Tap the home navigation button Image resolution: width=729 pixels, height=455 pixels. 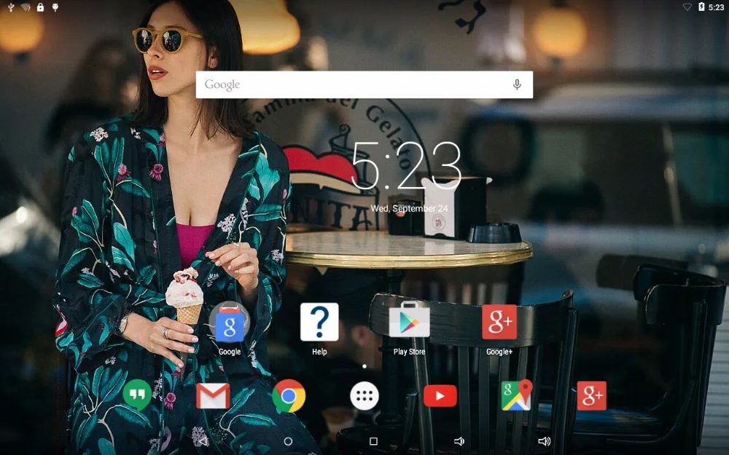288,441
